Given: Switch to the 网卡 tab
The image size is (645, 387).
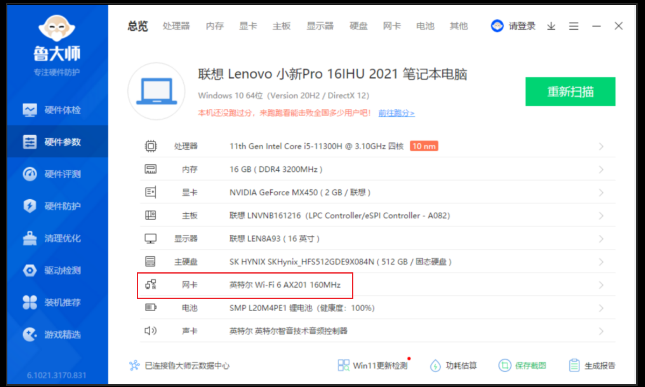Looking at the screenshot, I should tap(392, 26).
